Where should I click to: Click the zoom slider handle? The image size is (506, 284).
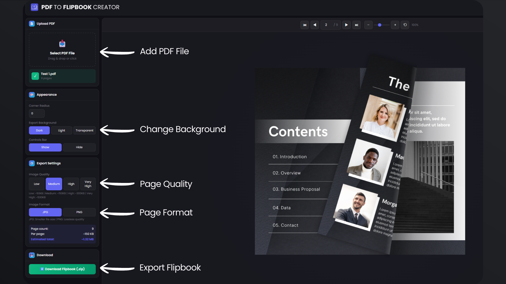(380, 25)
